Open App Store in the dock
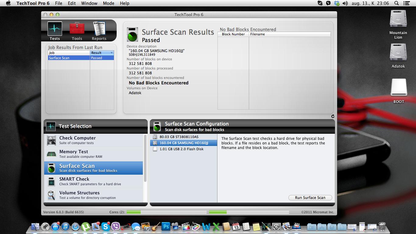416x234 pixels. pyautogui.click(x=55, y=227)
